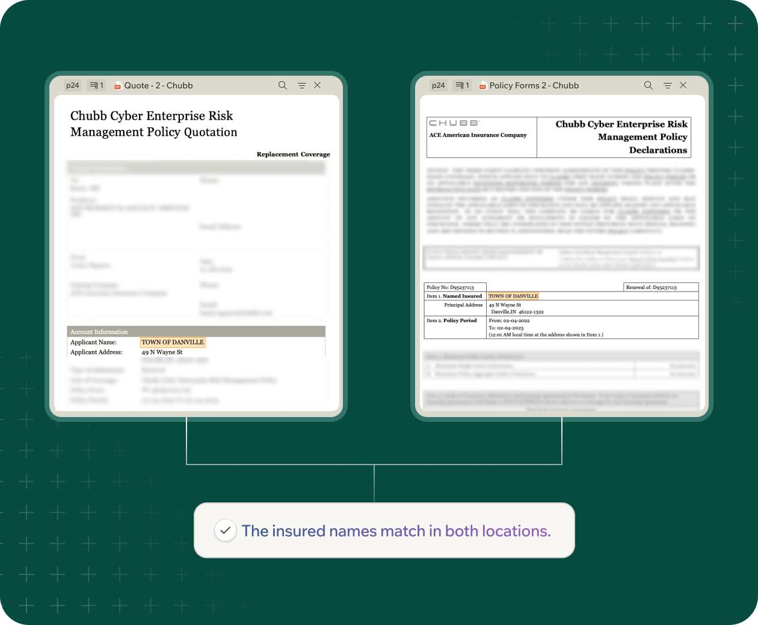758x625 pixels.
Task: Click the paragraph 1 badge in the Policy Forms panel
Action: pyautogui.click(x=462, y=85)
